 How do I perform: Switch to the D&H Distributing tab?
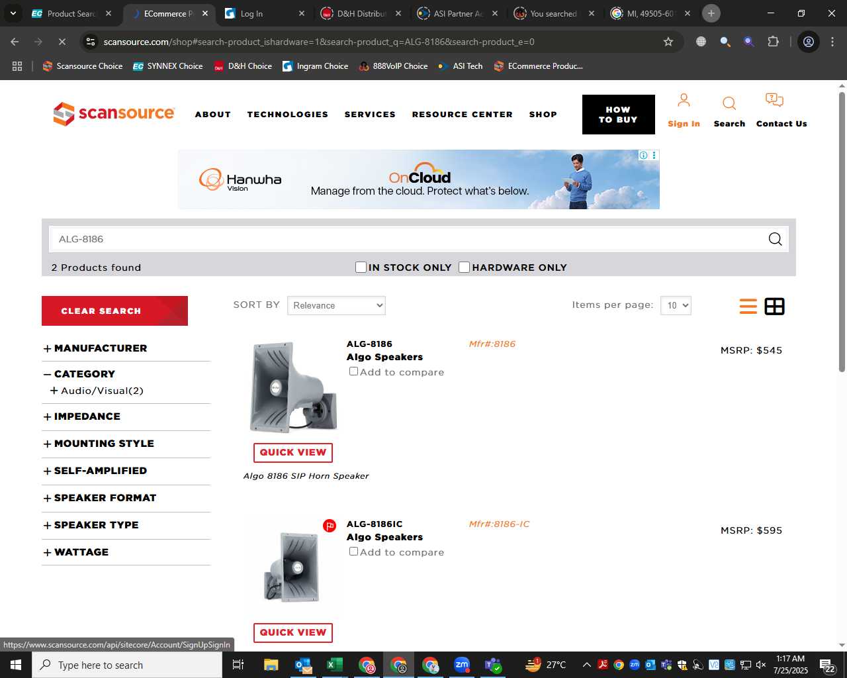(x=361, y=13)
